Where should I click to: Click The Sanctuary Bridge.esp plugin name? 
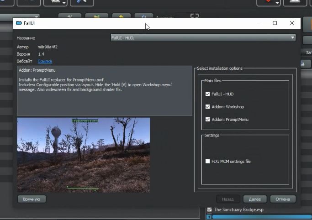tap(239, 210)
